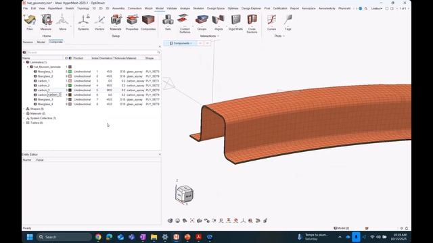This screenshot has height=243, width=433.
Task: Select the carbon_1 ply row
Action: tap(91, 81)
